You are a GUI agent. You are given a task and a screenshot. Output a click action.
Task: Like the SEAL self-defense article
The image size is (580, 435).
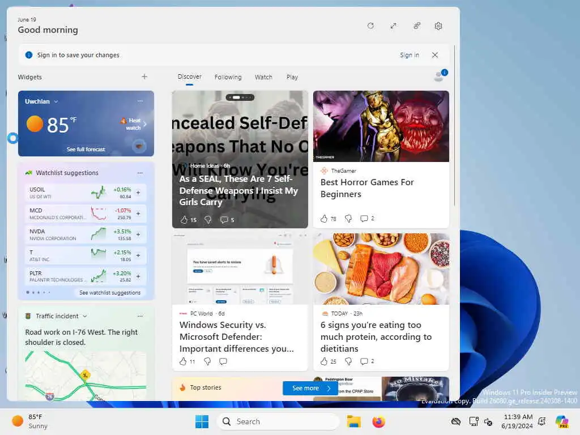pyautogui.click(x=184, y=220)
